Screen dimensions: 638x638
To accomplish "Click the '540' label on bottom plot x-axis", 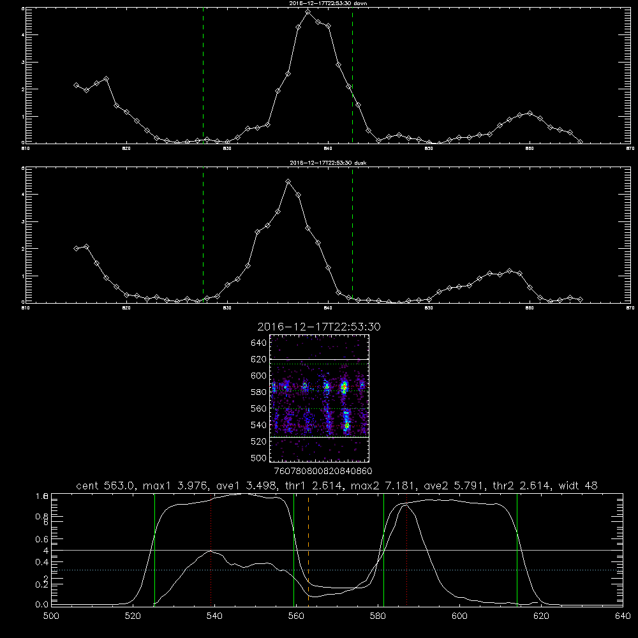I will coord(214,616).
